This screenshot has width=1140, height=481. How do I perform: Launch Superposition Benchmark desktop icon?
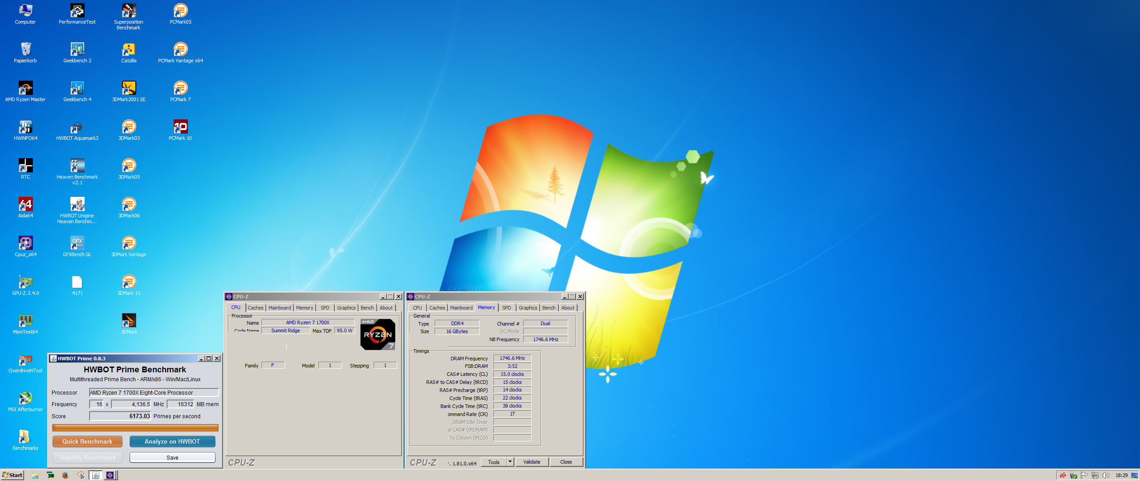pyautogui.click(x=129, y=16)
